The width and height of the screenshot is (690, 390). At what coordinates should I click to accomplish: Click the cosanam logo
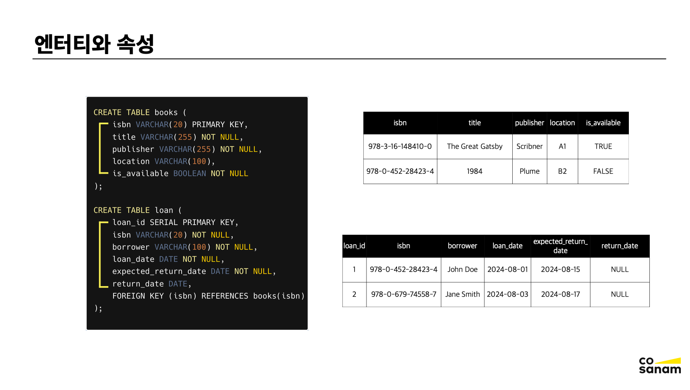[659, 366]
